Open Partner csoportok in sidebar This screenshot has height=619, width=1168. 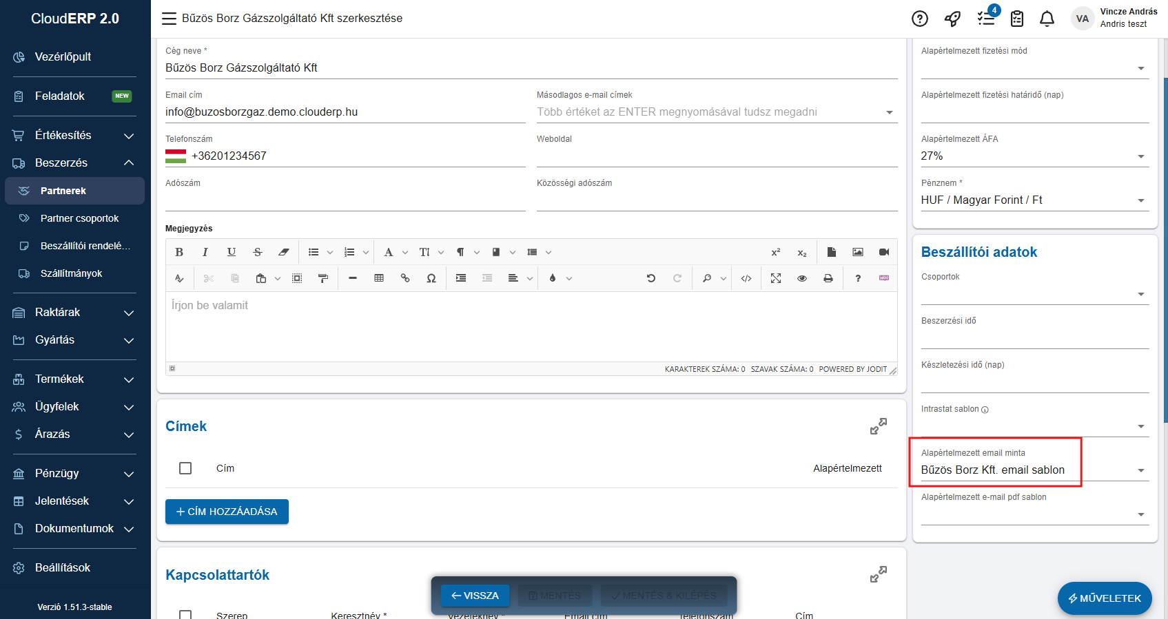click(79, 218)
